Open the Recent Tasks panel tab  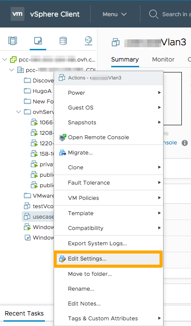(24, 313)
